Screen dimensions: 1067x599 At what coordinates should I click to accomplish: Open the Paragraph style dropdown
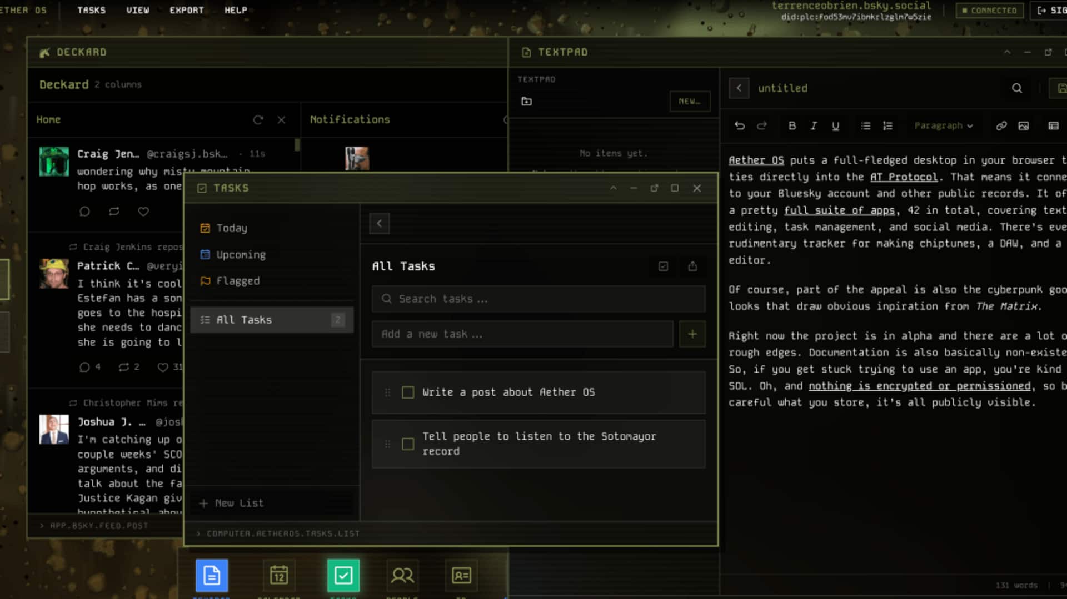[943, 125]
